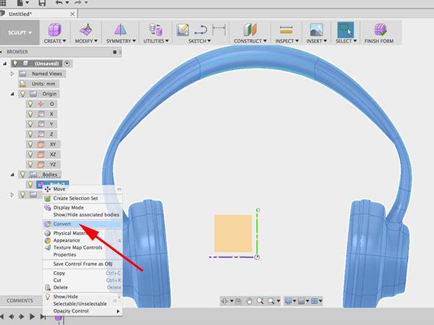Screen dimensions: 434x325
Task: Open the Utilities icon
Action: 156,30
